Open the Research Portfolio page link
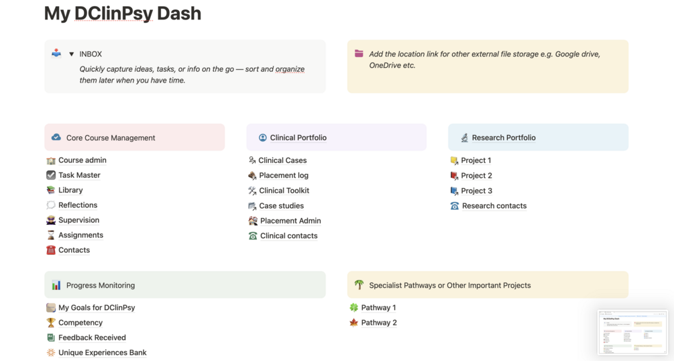The height and width of the screenshot is (361, 674). click(x=503, y=138)
